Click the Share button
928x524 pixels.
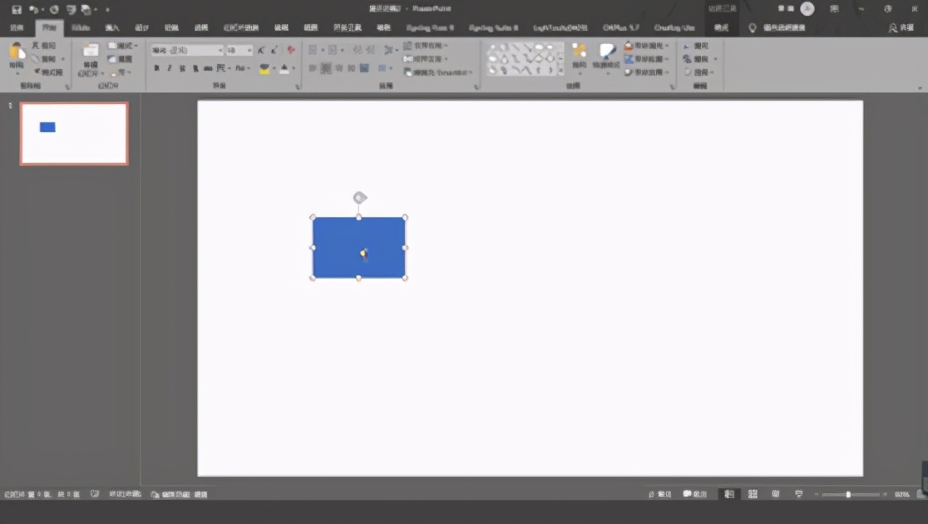click(901, 27)
